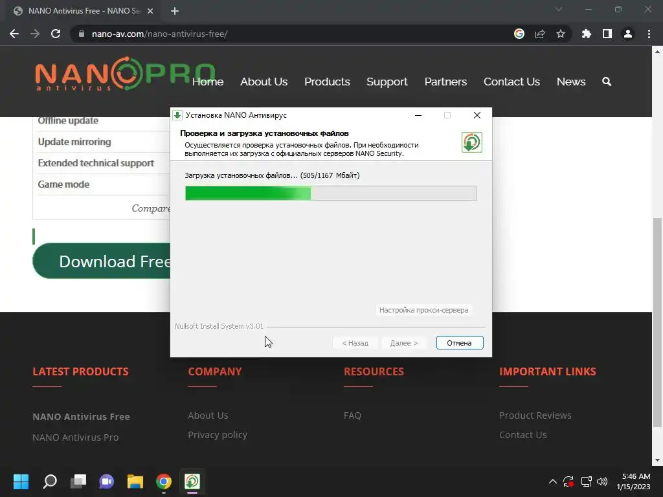Screen dimensions: 663x497
Task: Open the chat app on the taskbar
Action: click(x=107, y=481)
